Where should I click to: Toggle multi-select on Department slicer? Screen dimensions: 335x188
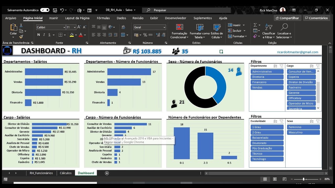275,66
